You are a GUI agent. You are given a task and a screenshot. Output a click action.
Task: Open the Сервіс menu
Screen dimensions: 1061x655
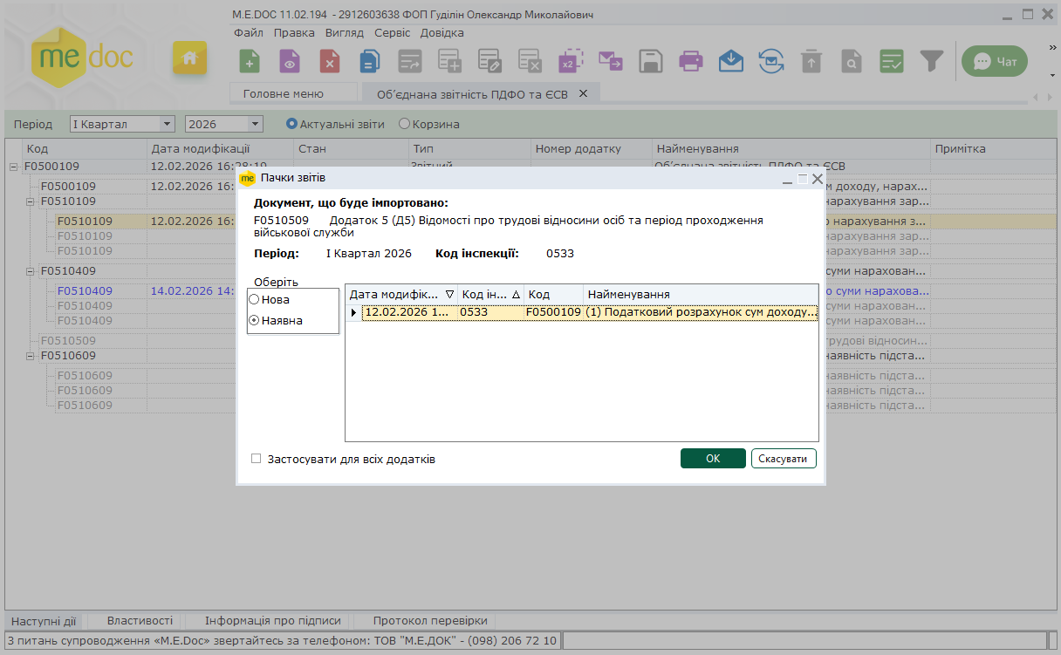[x=392, y=32]
